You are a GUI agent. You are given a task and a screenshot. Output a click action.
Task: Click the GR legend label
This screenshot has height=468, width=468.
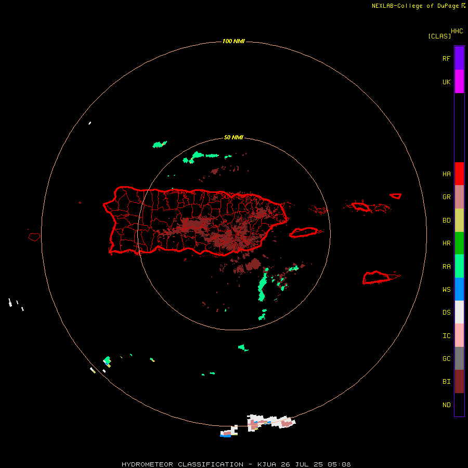point(446,197)
